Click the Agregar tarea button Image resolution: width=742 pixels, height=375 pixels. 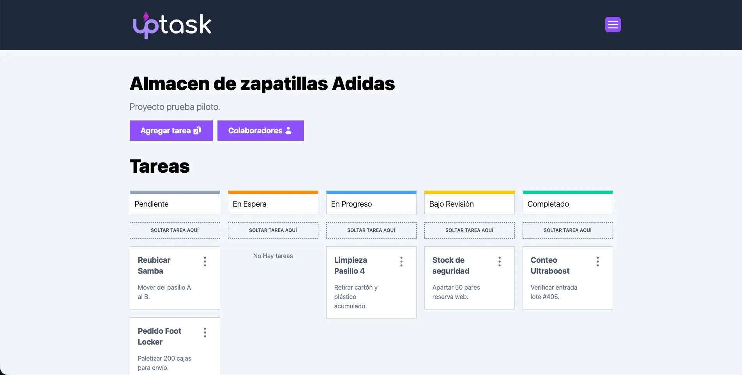click(x=171, y=131)
